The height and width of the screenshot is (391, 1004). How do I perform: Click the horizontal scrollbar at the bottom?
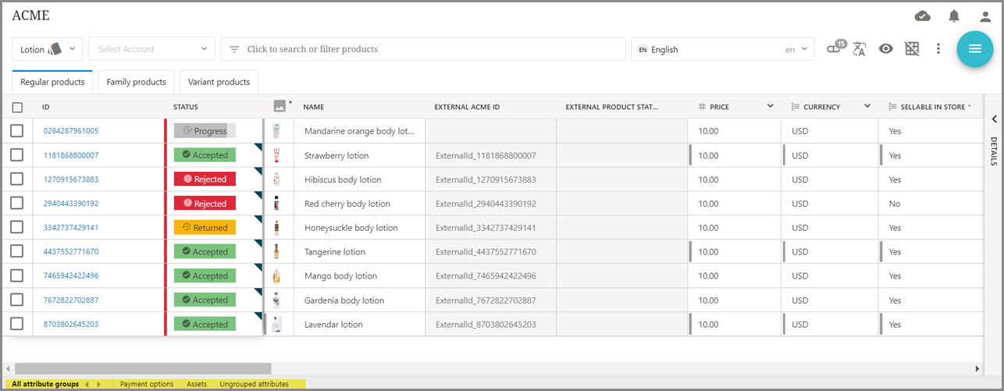point(142,368)
